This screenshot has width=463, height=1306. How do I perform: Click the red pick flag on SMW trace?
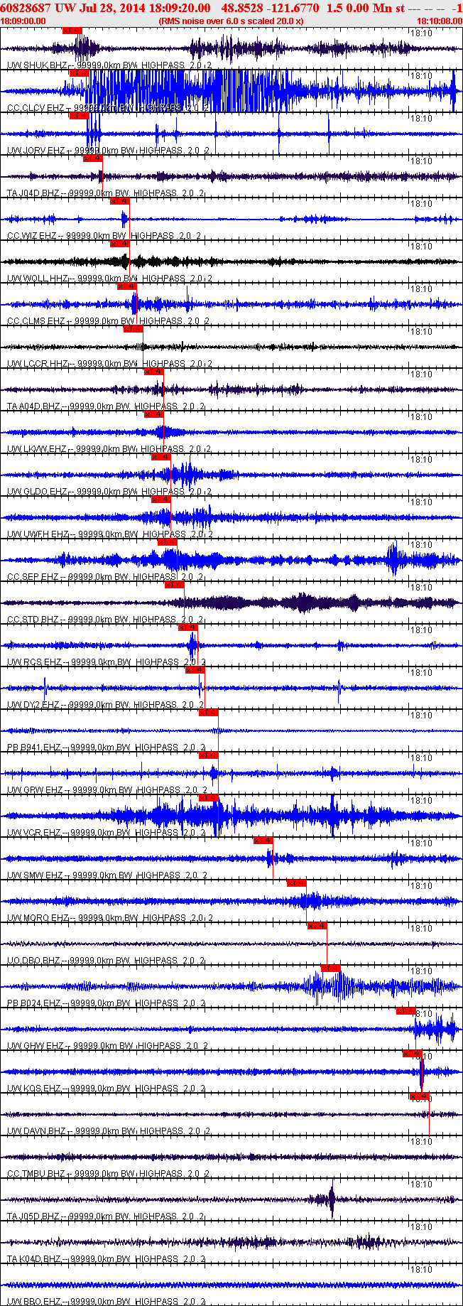(x=263, y=841)
